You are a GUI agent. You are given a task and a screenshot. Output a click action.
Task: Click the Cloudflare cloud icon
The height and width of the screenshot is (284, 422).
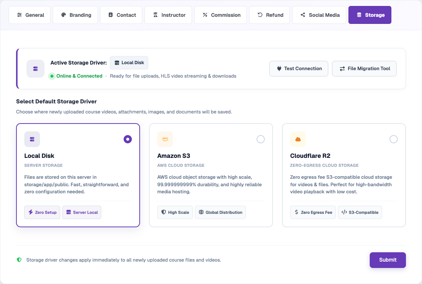(298, 139)
